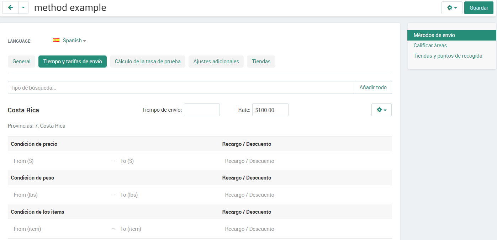Select the Ajustes adicionales tab
This screenshot has width=497, height=240.
pyautogui.click(x=216, y=62)
